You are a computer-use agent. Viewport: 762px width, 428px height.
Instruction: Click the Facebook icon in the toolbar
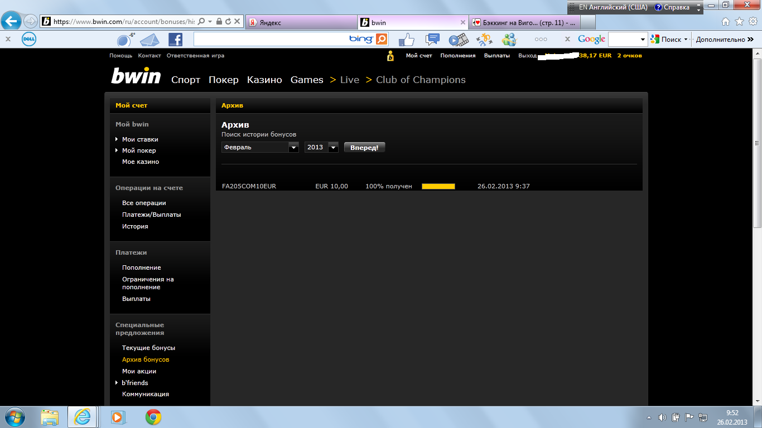(175, 40)
